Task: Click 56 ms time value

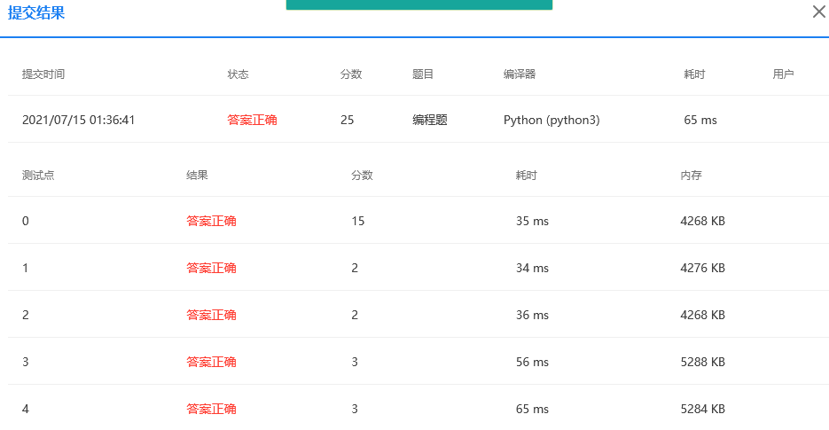Action: pos(532,363)
